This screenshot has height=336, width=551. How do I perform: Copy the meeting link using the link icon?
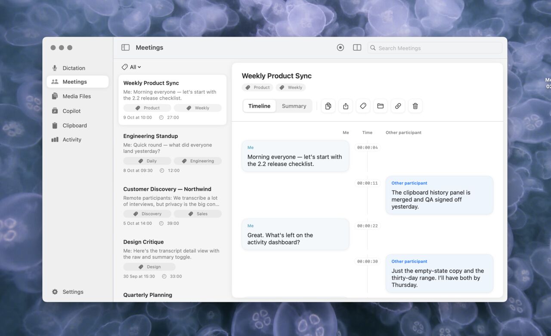click(x=398, y=106)
